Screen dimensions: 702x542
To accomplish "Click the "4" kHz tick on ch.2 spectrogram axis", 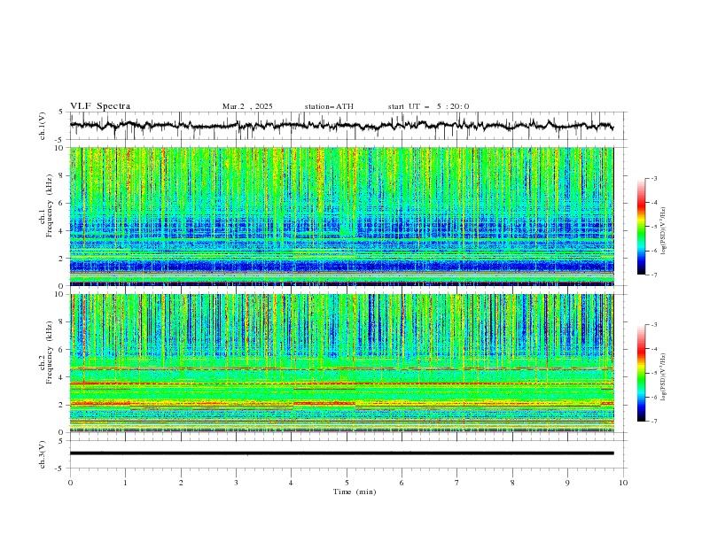I will tap(62, 377).
